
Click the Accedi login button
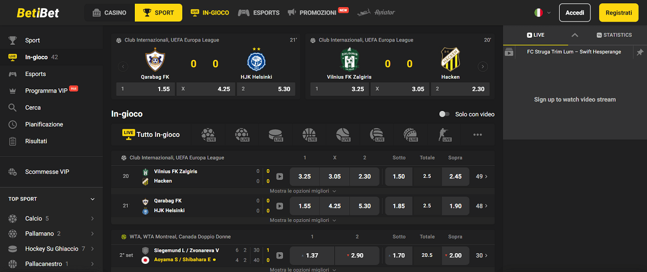575,12
